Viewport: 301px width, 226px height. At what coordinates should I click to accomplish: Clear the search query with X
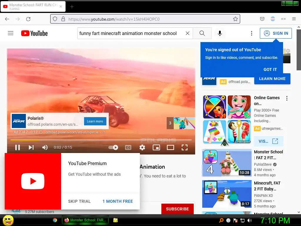(x=188, y=33)
